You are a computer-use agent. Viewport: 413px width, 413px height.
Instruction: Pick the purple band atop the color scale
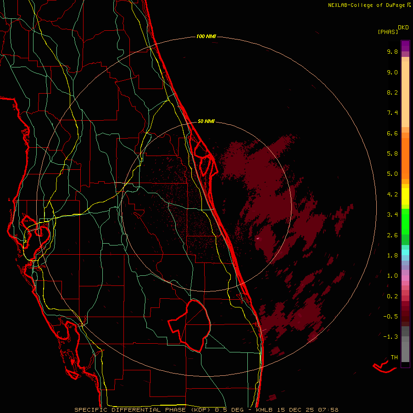tap(405, 46)
